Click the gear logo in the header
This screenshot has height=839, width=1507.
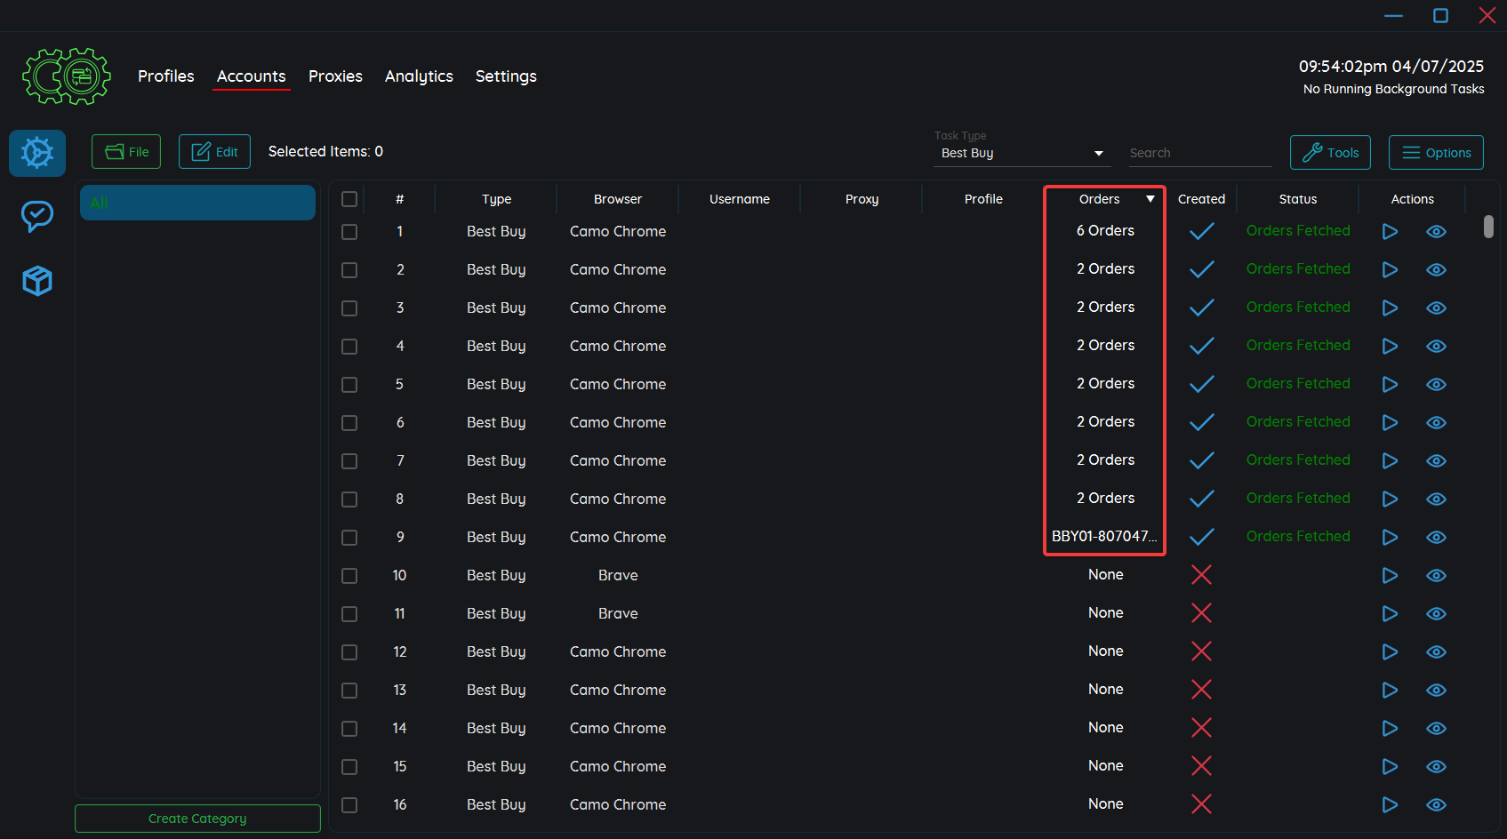[x=67, y=76]
